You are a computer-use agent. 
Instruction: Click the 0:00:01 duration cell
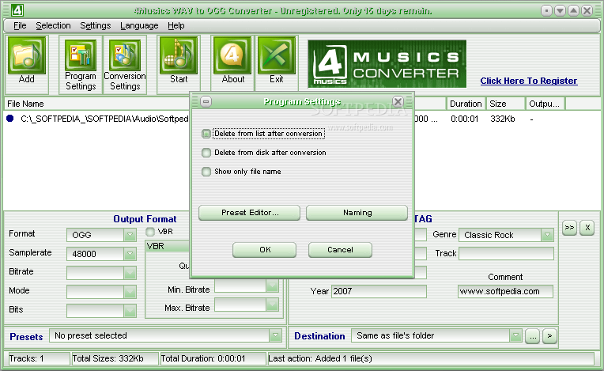tap(464, 119)
